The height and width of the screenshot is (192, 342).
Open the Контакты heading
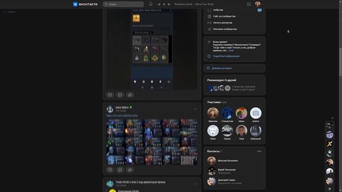pos(213,151)
